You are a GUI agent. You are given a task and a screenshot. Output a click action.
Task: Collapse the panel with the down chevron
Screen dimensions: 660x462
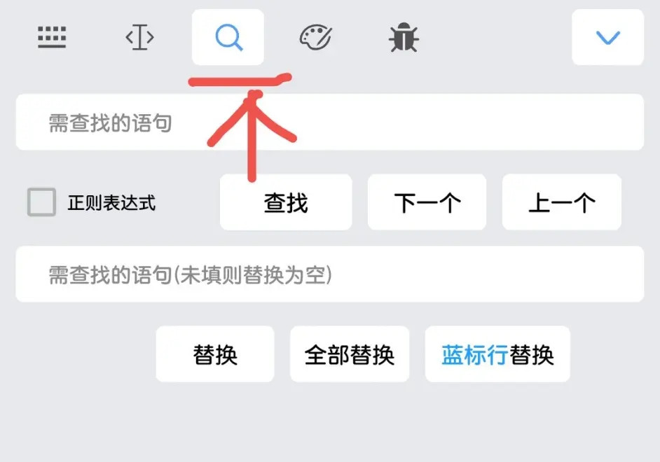[608, 37]
